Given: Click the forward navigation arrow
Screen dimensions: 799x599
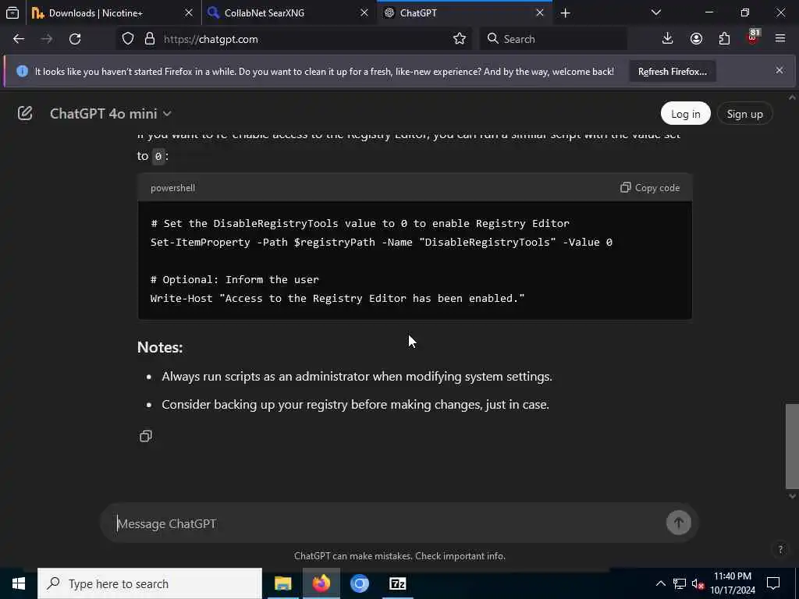Looking at the screenshot, I should 46,39.
